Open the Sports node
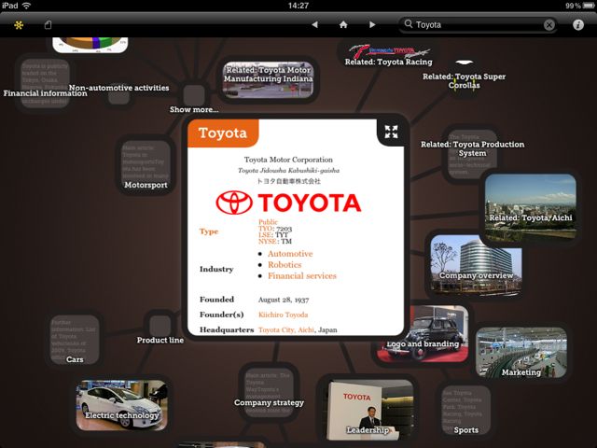This screenshot has width=597, height=448. coord(466,411)
